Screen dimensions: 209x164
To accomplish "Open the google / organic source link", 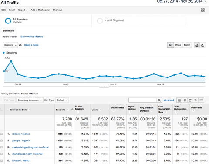I will (21, 141).
